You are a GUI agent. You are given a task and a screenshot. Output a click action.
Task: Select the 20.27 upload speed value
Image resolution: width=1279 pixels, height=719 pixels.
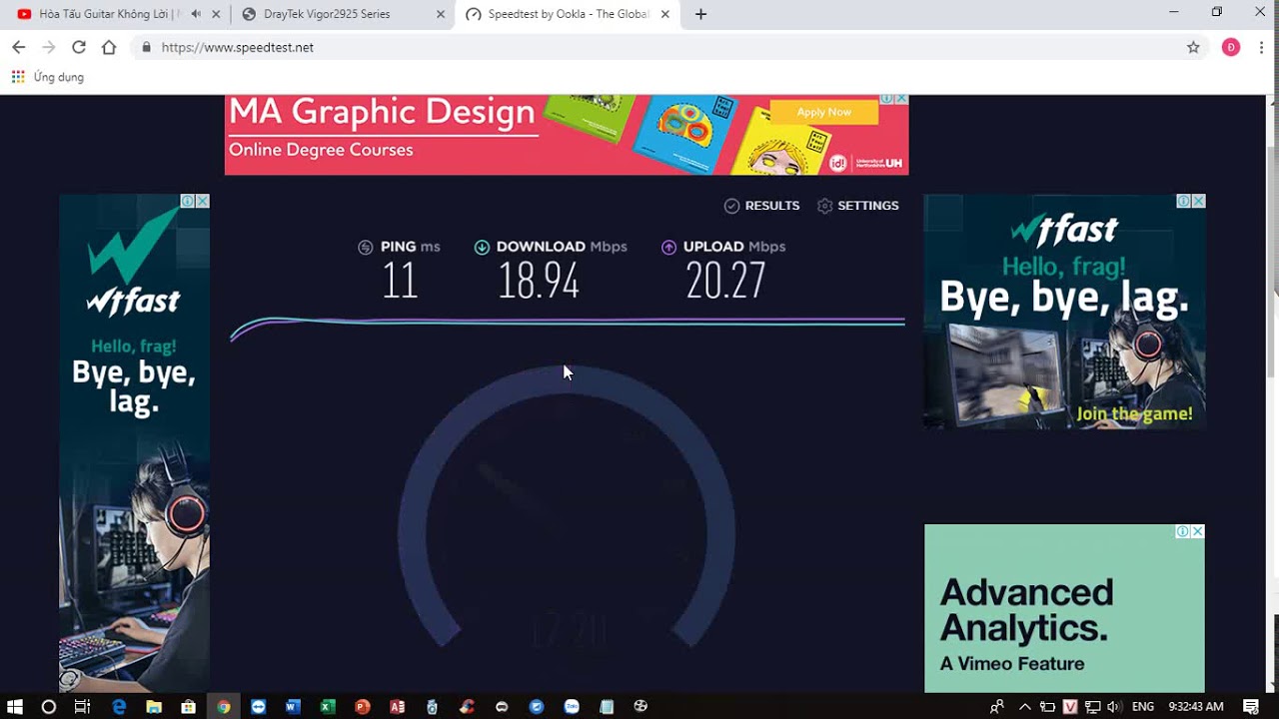click(x=725, y=282)
